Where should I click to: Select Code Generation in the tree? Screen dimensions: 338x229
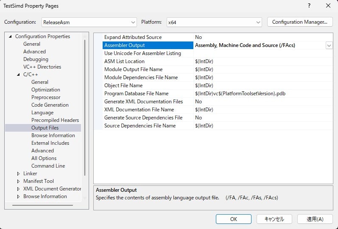(x=50, y=105)
